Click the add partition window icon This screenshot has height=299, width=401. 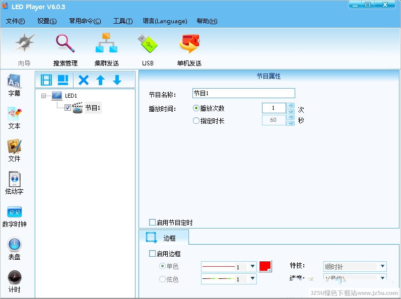click(x=63, y=80)
